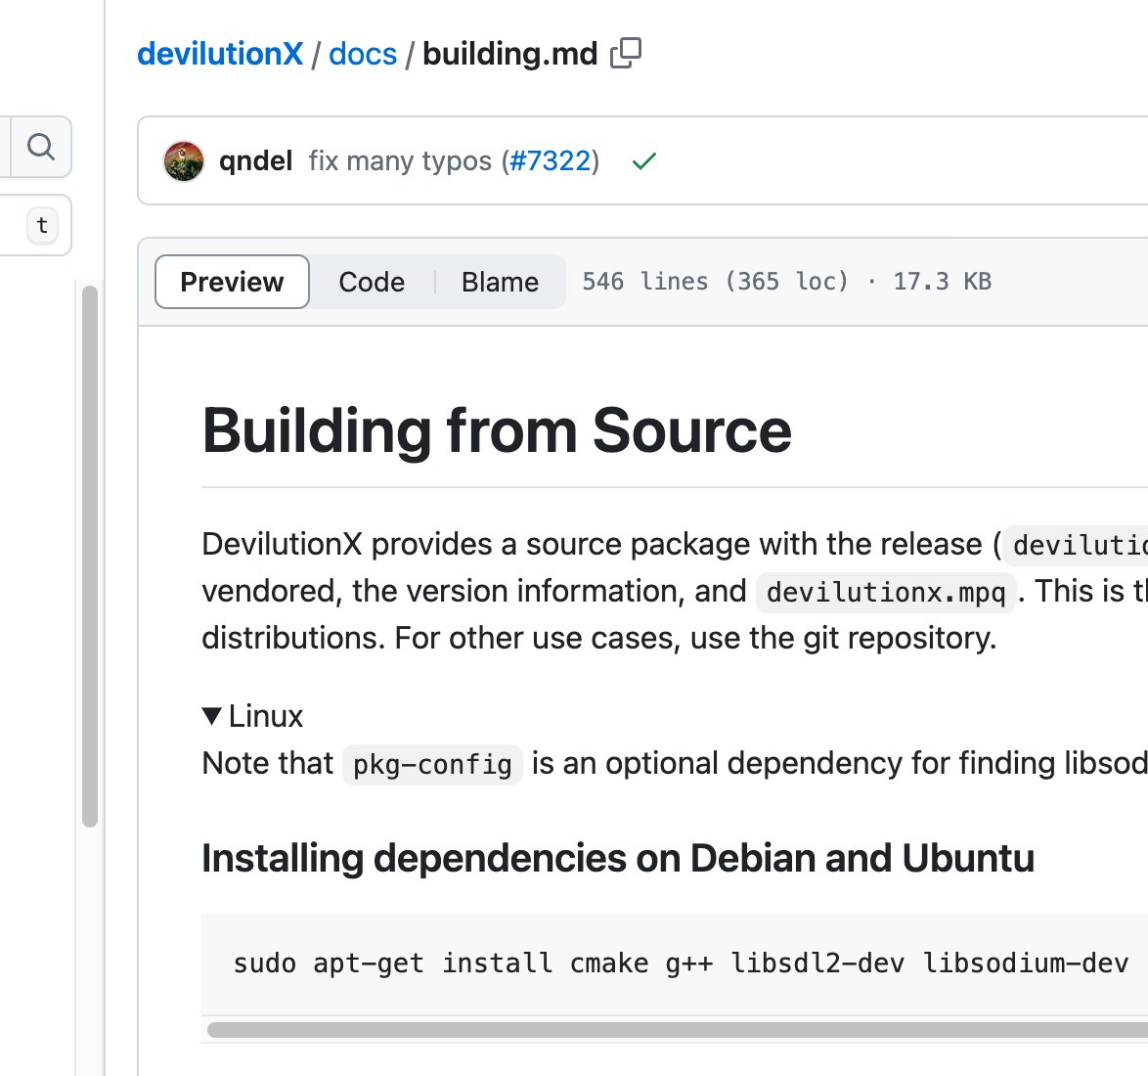Collapse the Linux details section

click(252, 716)
